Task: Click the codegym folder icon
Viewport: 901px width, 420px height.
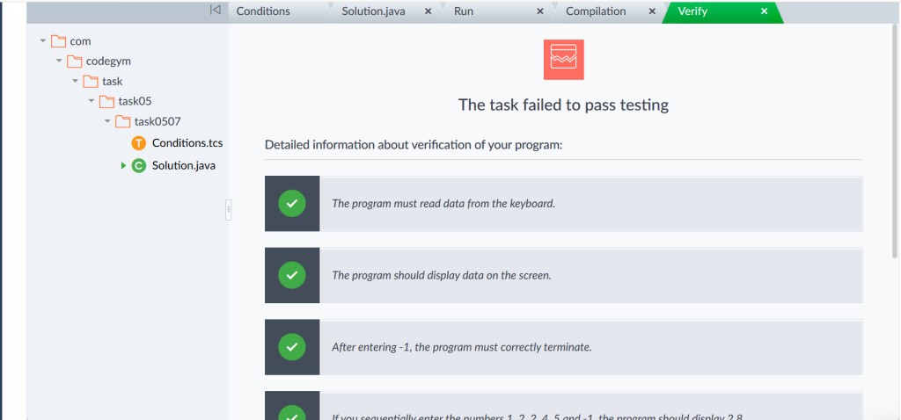Action: pos(74,61)
